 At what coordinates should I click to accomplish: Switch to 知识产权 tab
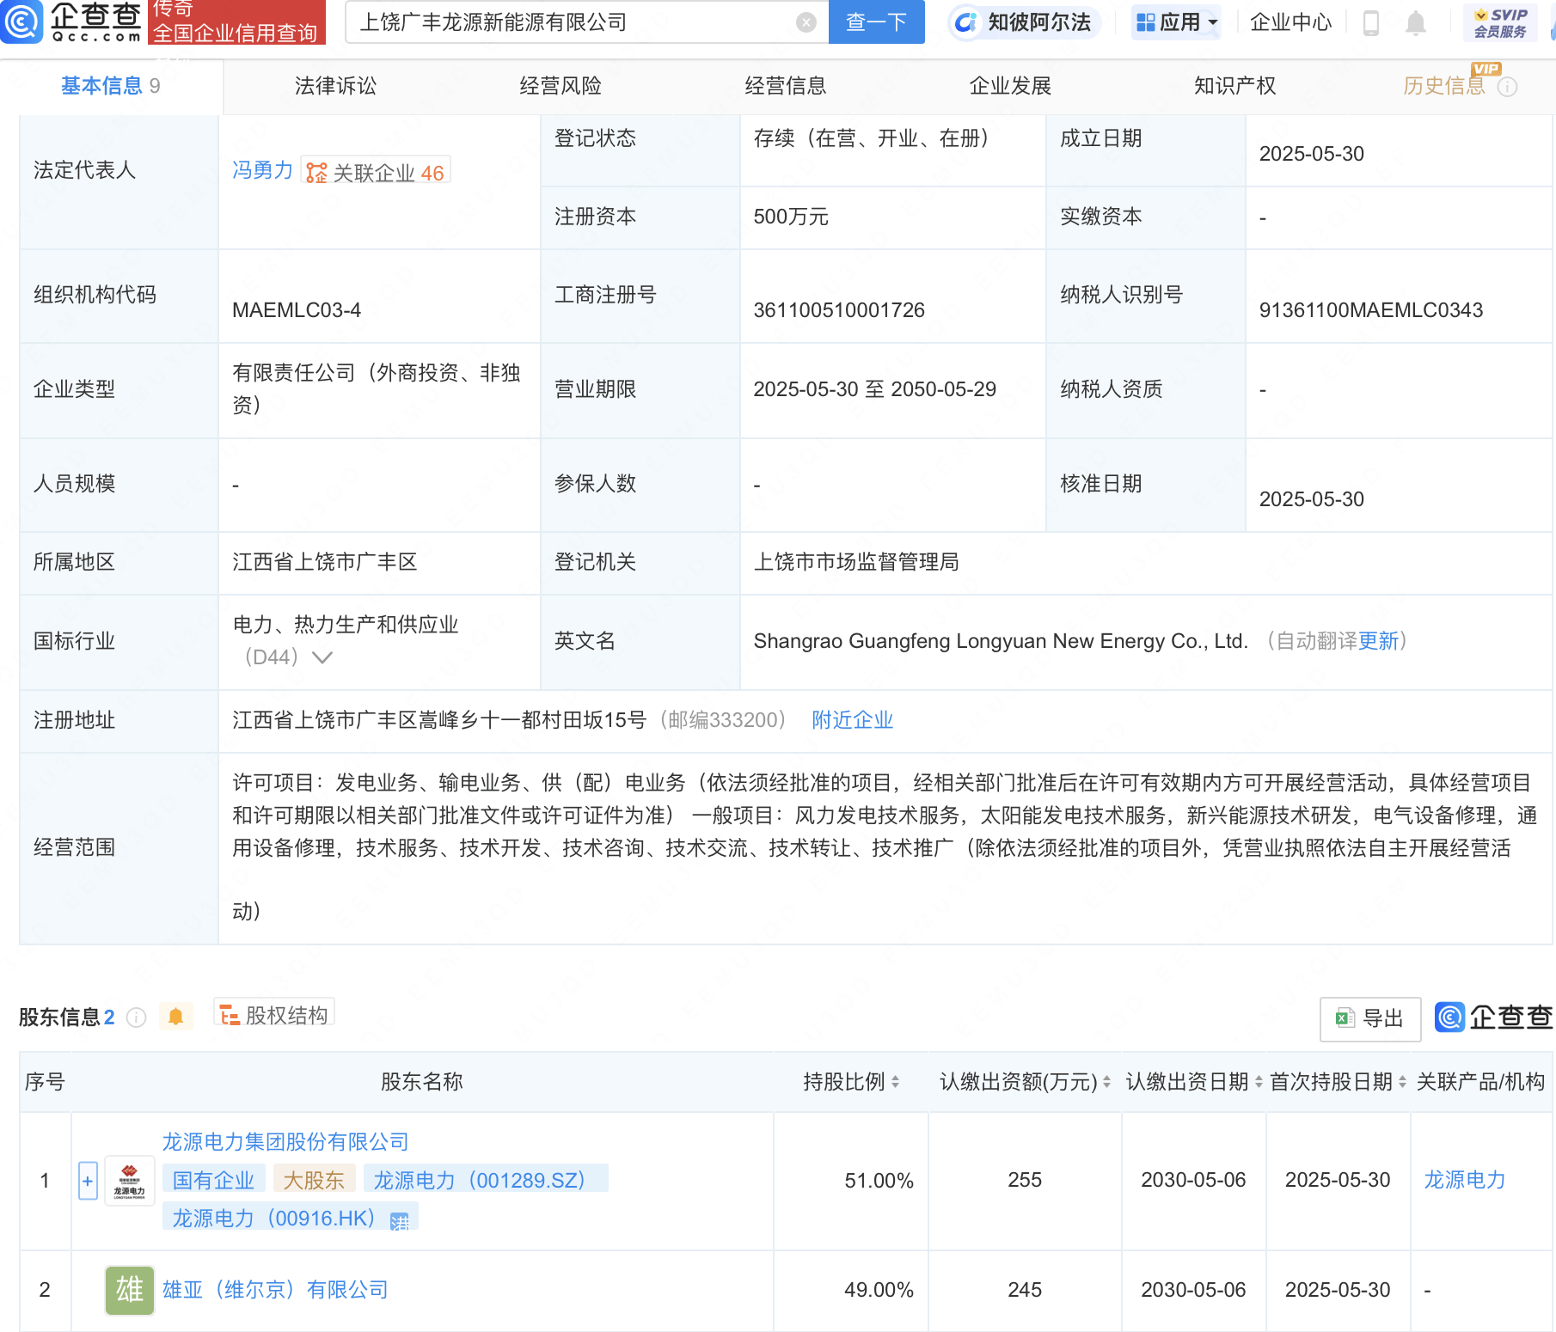pos(1235,86)
